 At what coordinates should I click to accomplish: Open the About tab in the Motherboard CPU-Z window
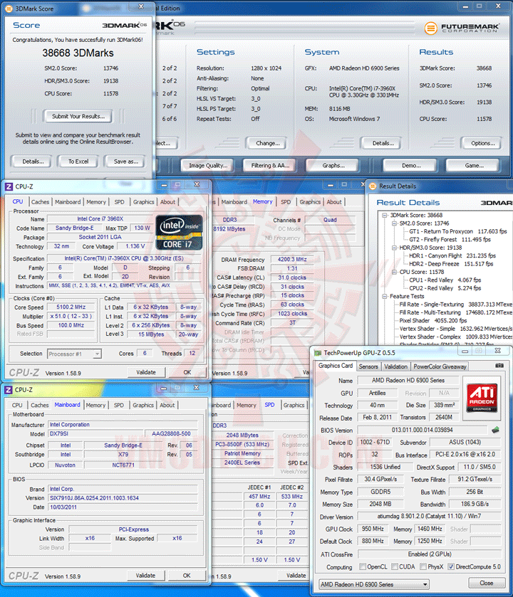coord(167,405)
